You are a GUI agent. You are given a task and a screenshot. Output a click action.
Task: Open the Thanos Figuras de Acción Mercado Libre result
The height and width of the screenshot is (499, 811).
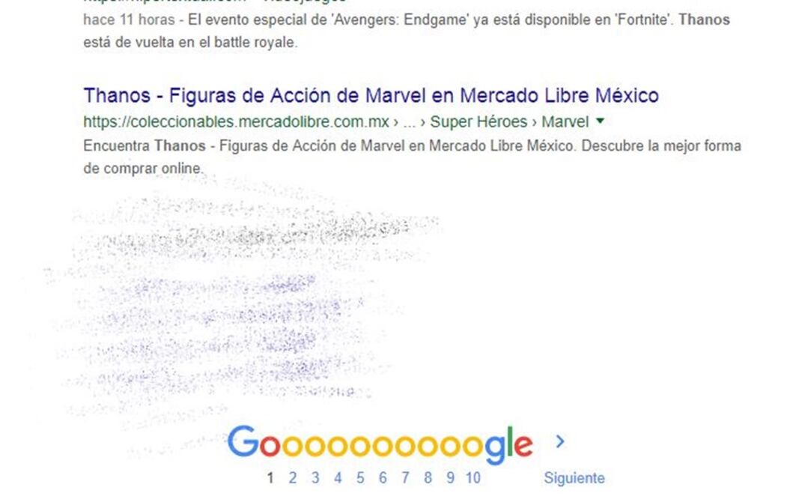click(x=371, y=95)
